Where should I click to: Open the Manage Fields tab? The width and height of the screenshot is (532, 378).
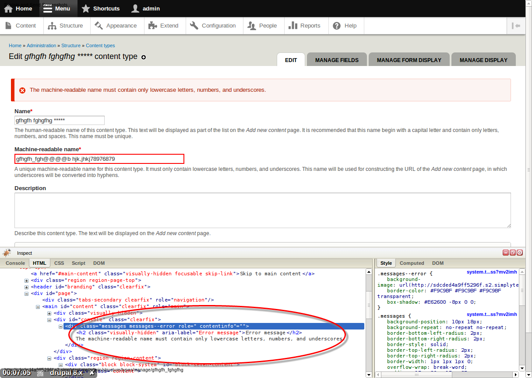tap(337, 60)
